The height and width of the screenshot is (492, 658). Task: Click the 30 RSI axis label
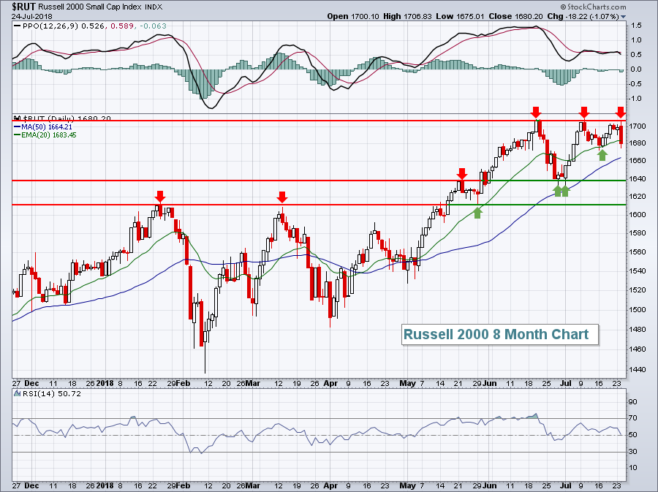pos(633,452)
